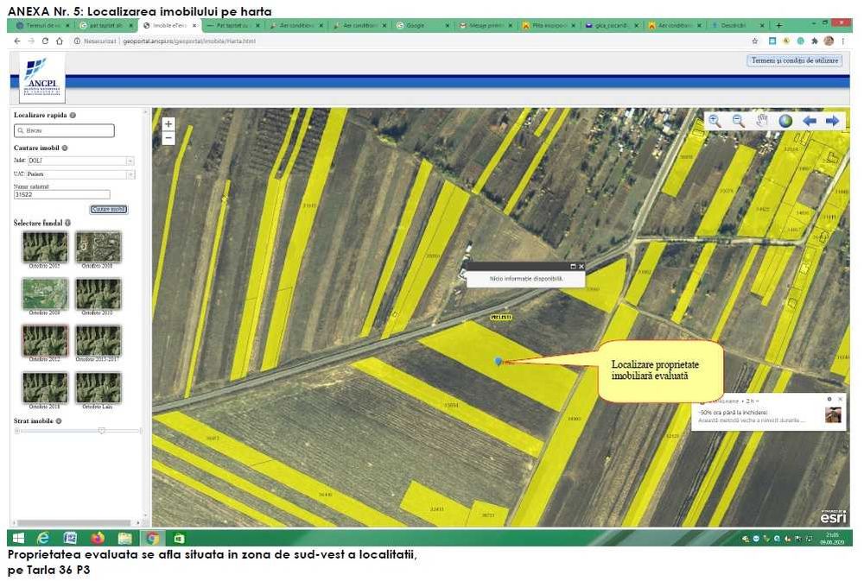The width and height of the screenshot is (864, 581).
Task: Open Internet Explorer from taskbar
Action: [43, 538]
